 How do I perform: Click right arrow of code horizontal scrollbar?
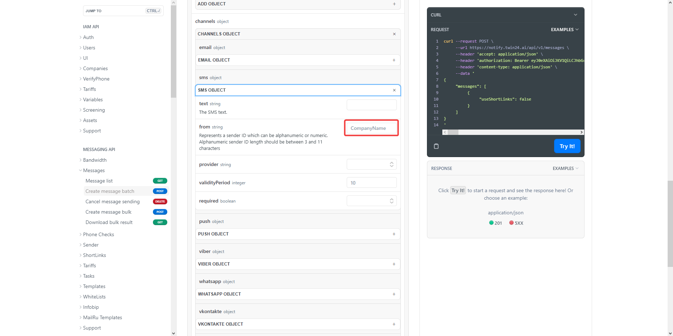(581, 132)
